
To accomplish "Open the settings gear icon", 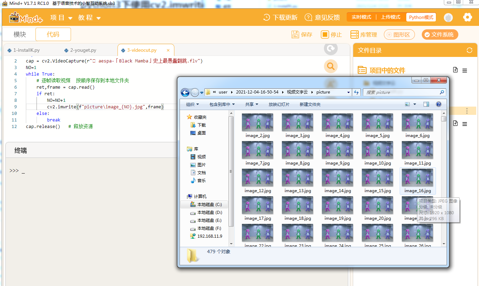I will 467,17.
